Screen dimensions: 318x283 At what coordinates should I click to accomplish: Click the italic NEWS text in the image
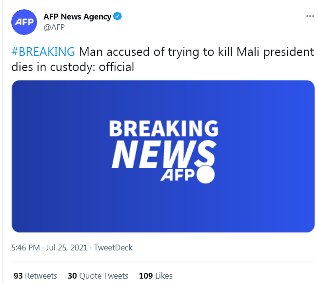click(164, 154)
